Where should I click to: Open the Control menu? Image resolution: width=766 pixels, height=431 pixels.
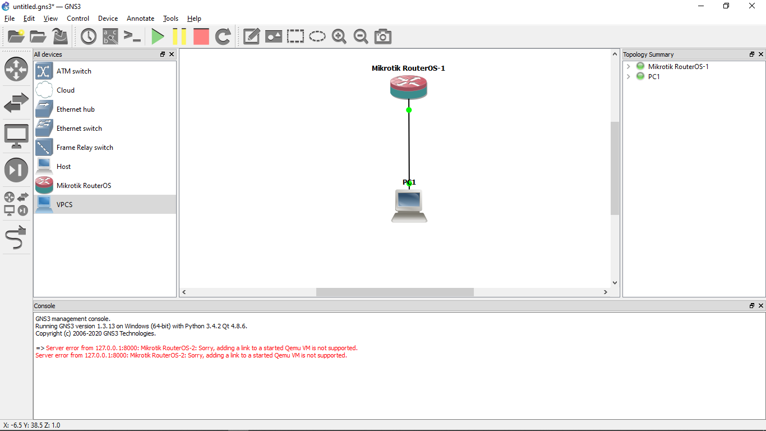point(78,19)
